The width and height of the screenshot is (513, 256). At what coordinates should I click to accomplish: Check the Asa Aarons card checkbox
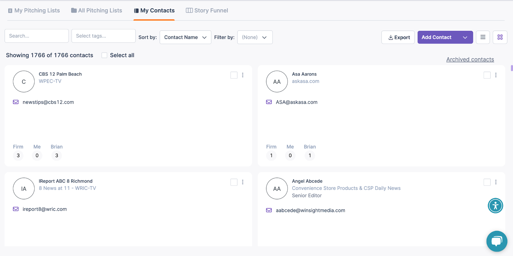[x=487, y=75]
